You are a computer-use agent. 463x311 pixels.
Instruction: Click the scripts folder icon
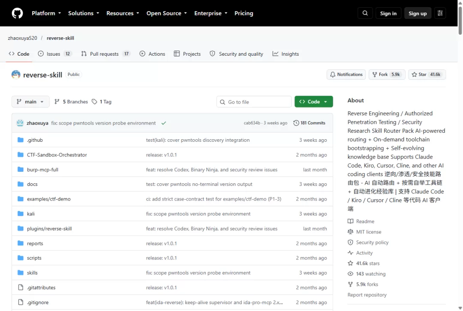click(21, 258)
